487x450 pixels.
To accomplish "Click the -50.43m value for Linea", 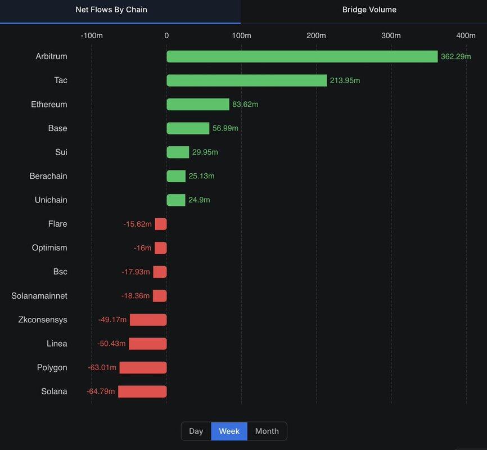I will (111, 344).
